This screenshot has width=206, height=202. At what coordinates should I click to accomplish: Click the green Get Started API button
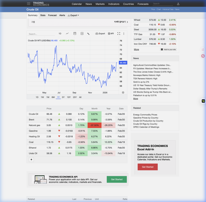click(x=117, y=179)
